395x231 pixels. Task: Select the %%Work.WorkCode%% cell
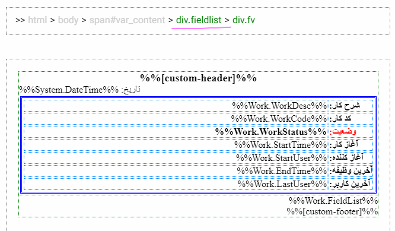pyautogui.click(x=176, y=119)
